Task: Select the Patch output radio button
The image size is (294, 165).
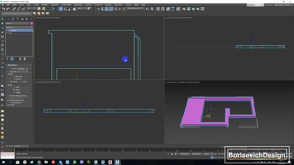Action: [x=14, y=87]
